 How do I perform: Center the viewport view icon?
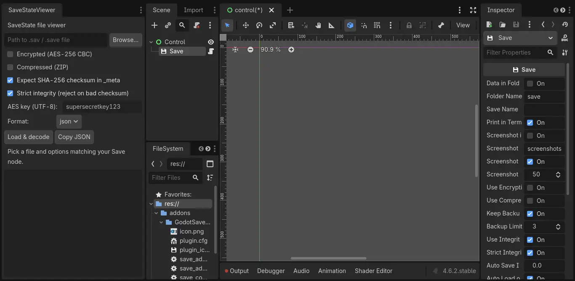[235, 50]
